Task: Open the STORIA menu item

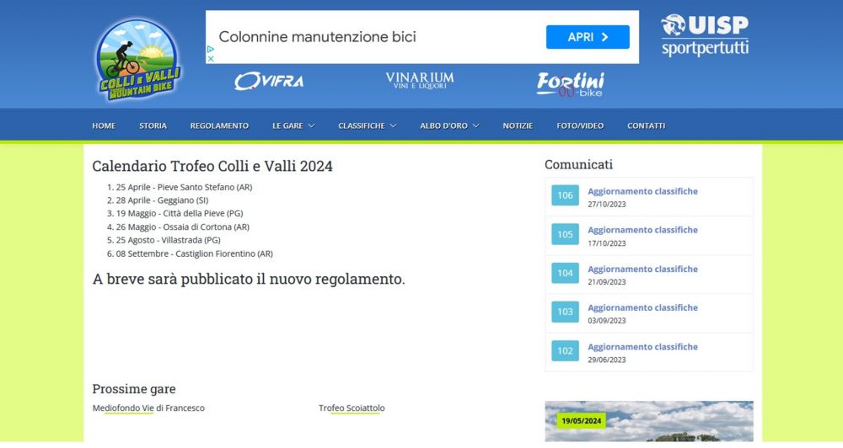Action: [153, 125]
